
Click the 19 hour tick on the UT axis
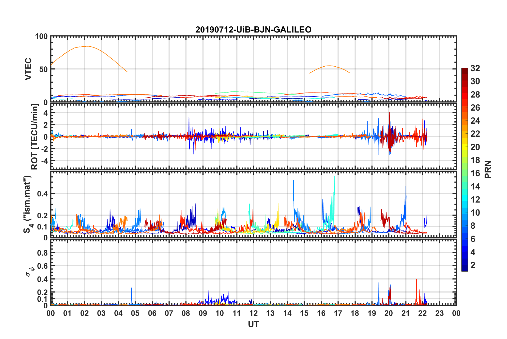click(372, 313)
